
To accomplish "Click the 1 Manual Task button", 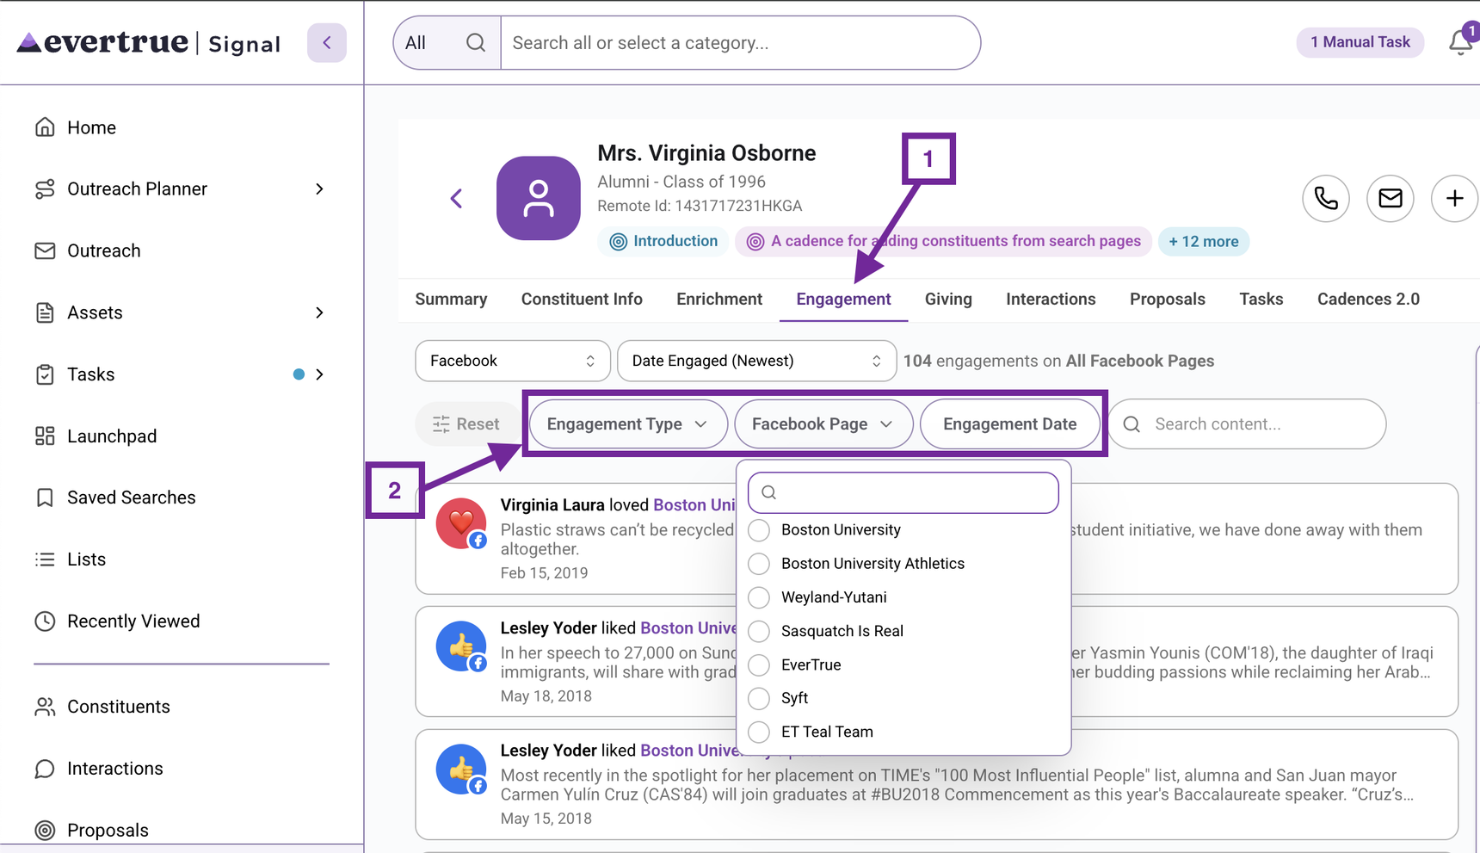I will [1360, 42].
